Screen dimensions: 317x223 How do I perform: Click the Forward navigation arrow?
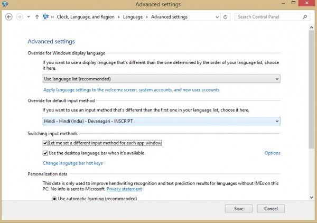coord(20,17)
